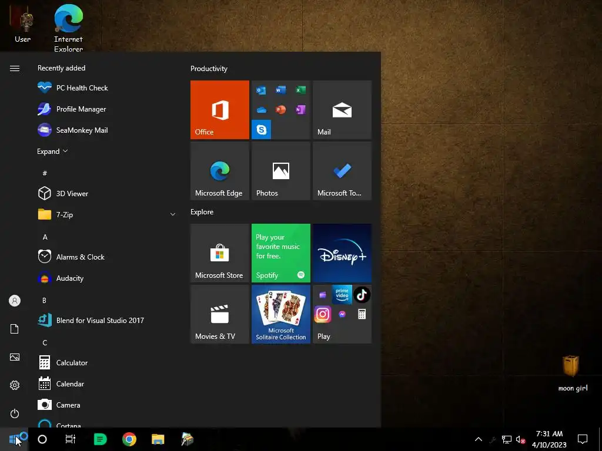This screenshot has height=451, width=602.
Task: Launch Profile Manager from recently added
Action: point(106,109)
